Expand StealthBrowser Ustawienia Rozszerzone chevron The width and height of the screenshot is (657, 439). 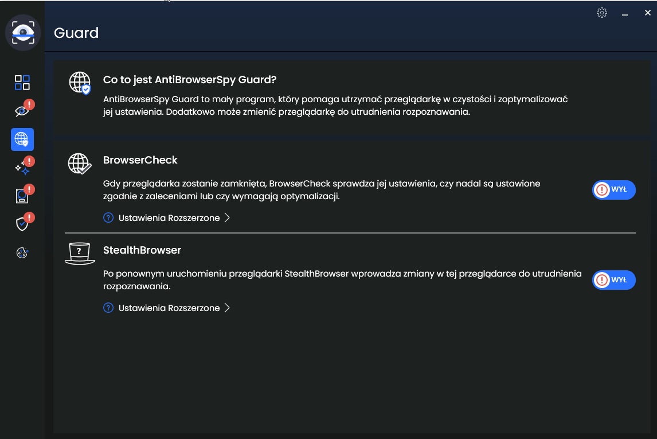point(227,308)
